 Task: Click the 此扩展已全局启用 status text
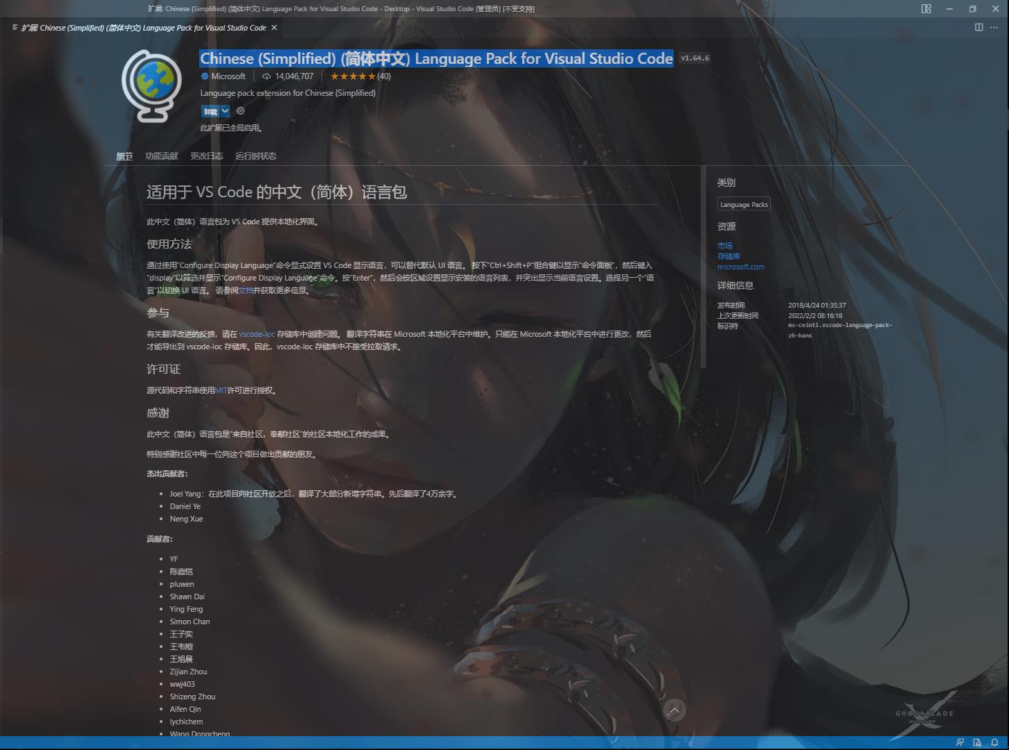tap(231, 128)
